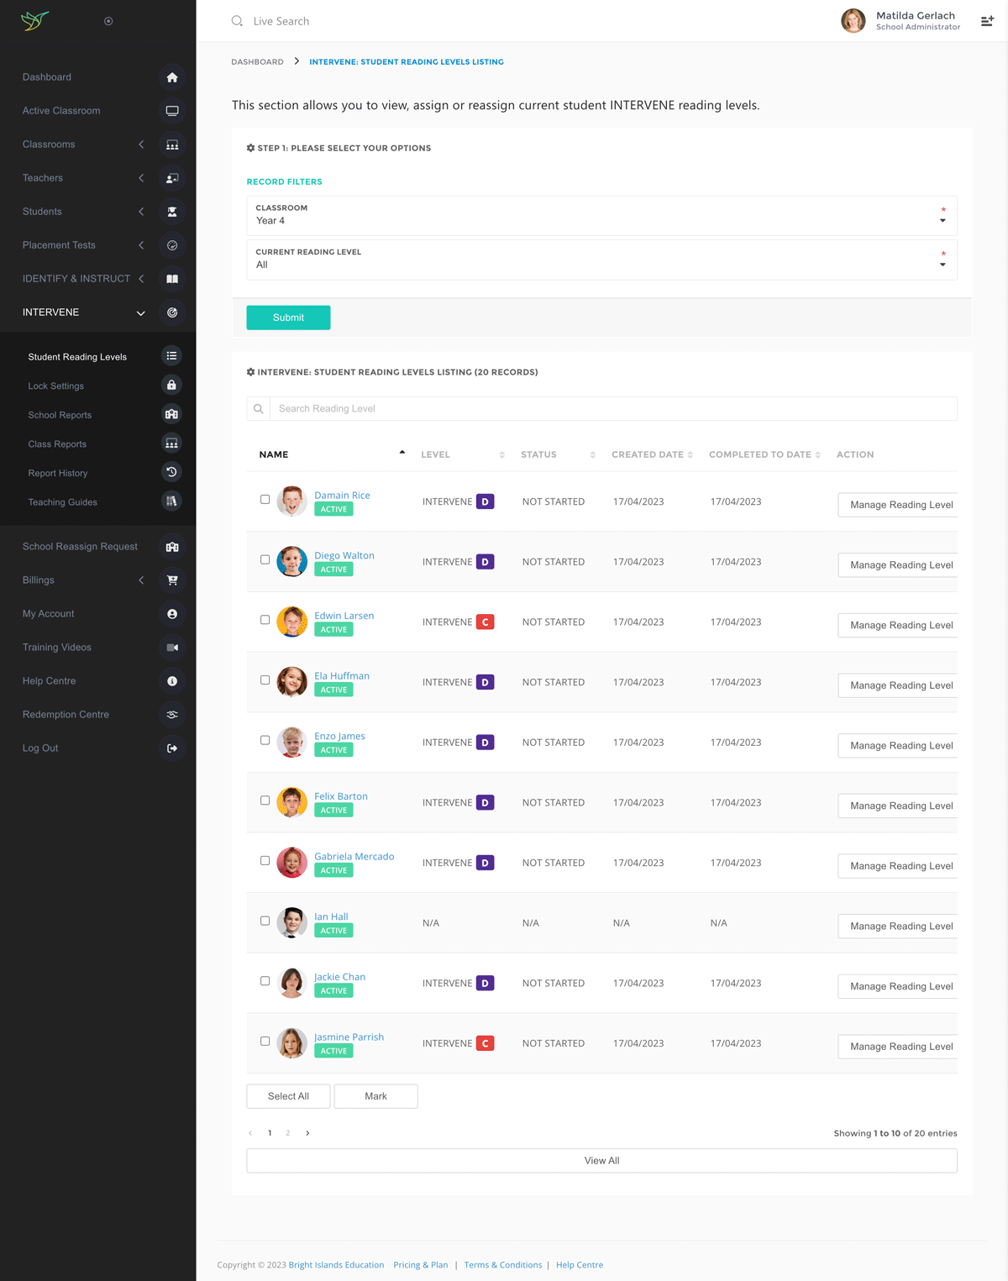This screenshot has height=1281, width=1008.
Task: Open Report History clock icon
Action: (x=171, y=473)
